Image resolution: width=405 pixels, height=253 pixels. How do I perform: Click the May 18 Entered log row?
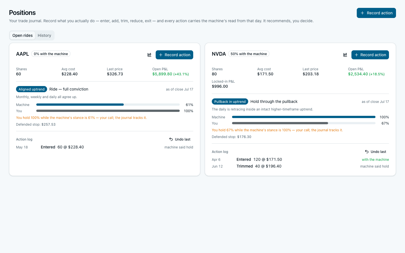(105, 147)
